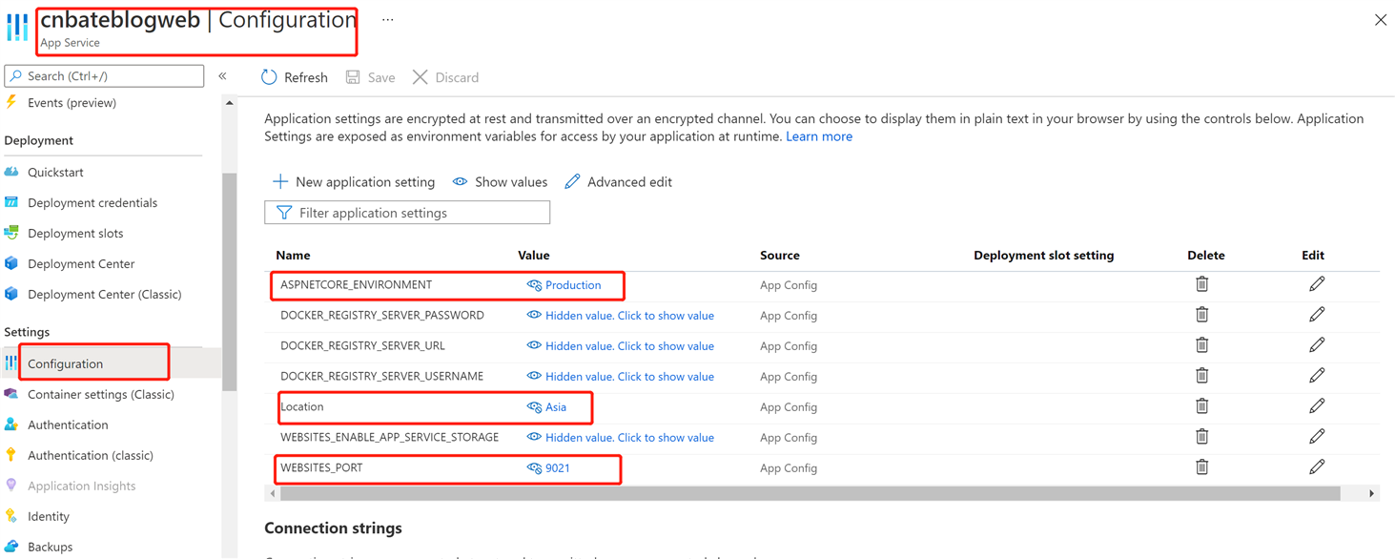Open Deployment Center in the sidebar
The height and width of the screenshot is (559, 1395).
(81, 263)
